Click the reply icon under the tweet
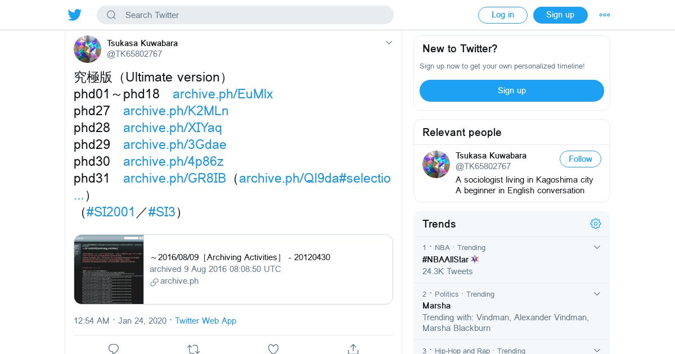The image size is (675, 354). (114, 349)
